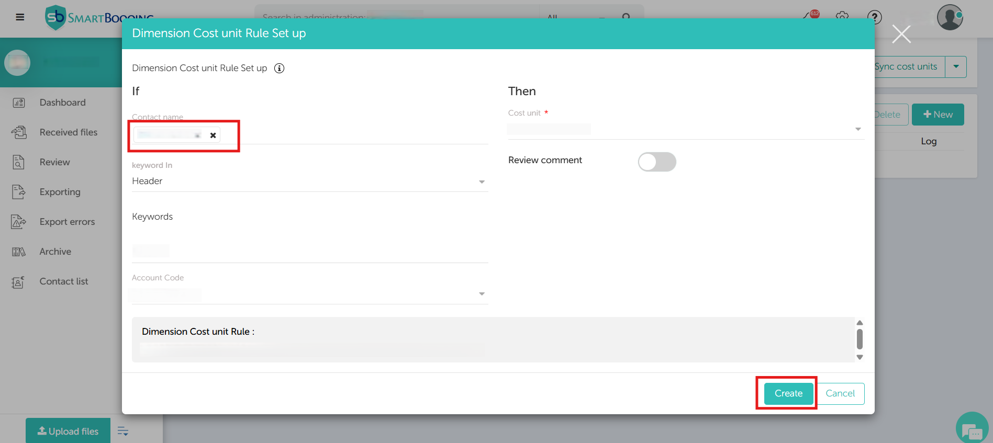Viewport: 993px width, 443px height.
Task: Open the settings gear icon
Action: pyautogui.click(x=842, y=17)
